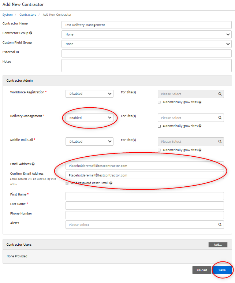Open the Delivery Management Enabled dropdown
Viewport: 235px width, 283px height.
[x=89, y=118]
